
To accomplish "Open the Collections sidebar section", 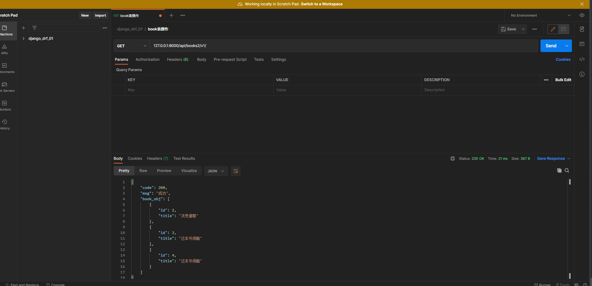I will [x=6, y=31].
